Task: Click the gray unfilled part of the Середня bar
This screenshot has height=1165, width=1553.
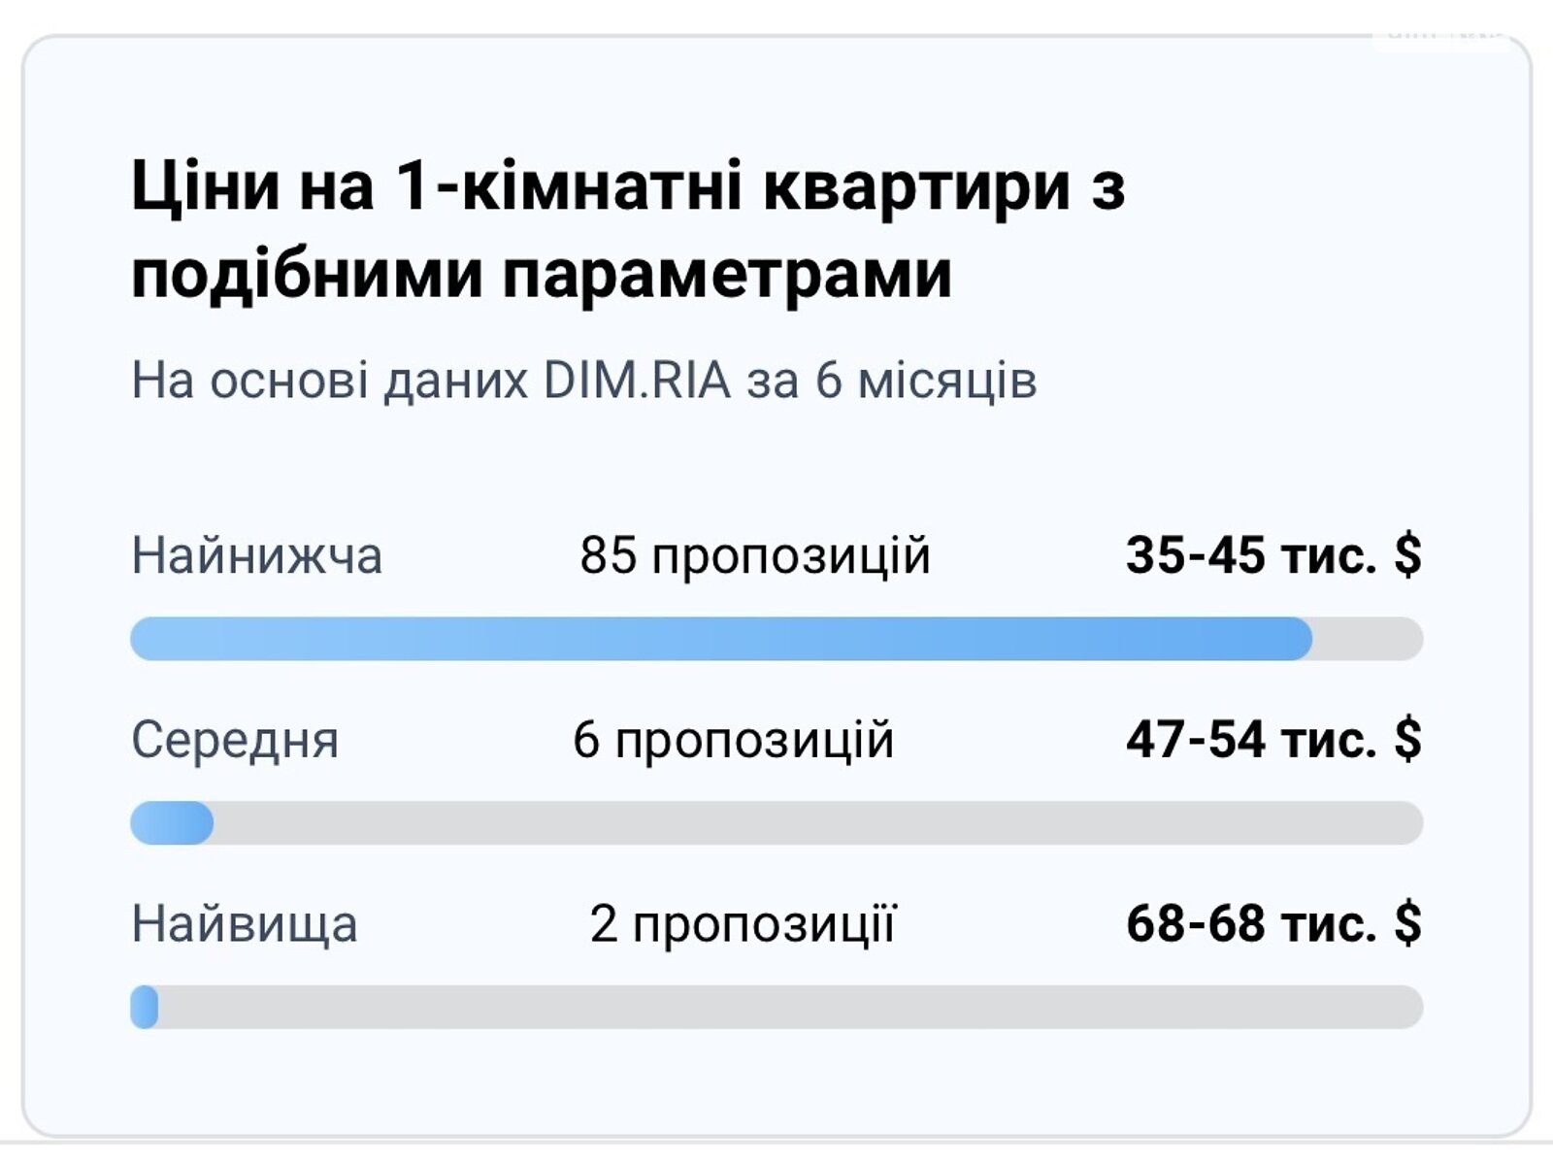Action: coord(817,823)
